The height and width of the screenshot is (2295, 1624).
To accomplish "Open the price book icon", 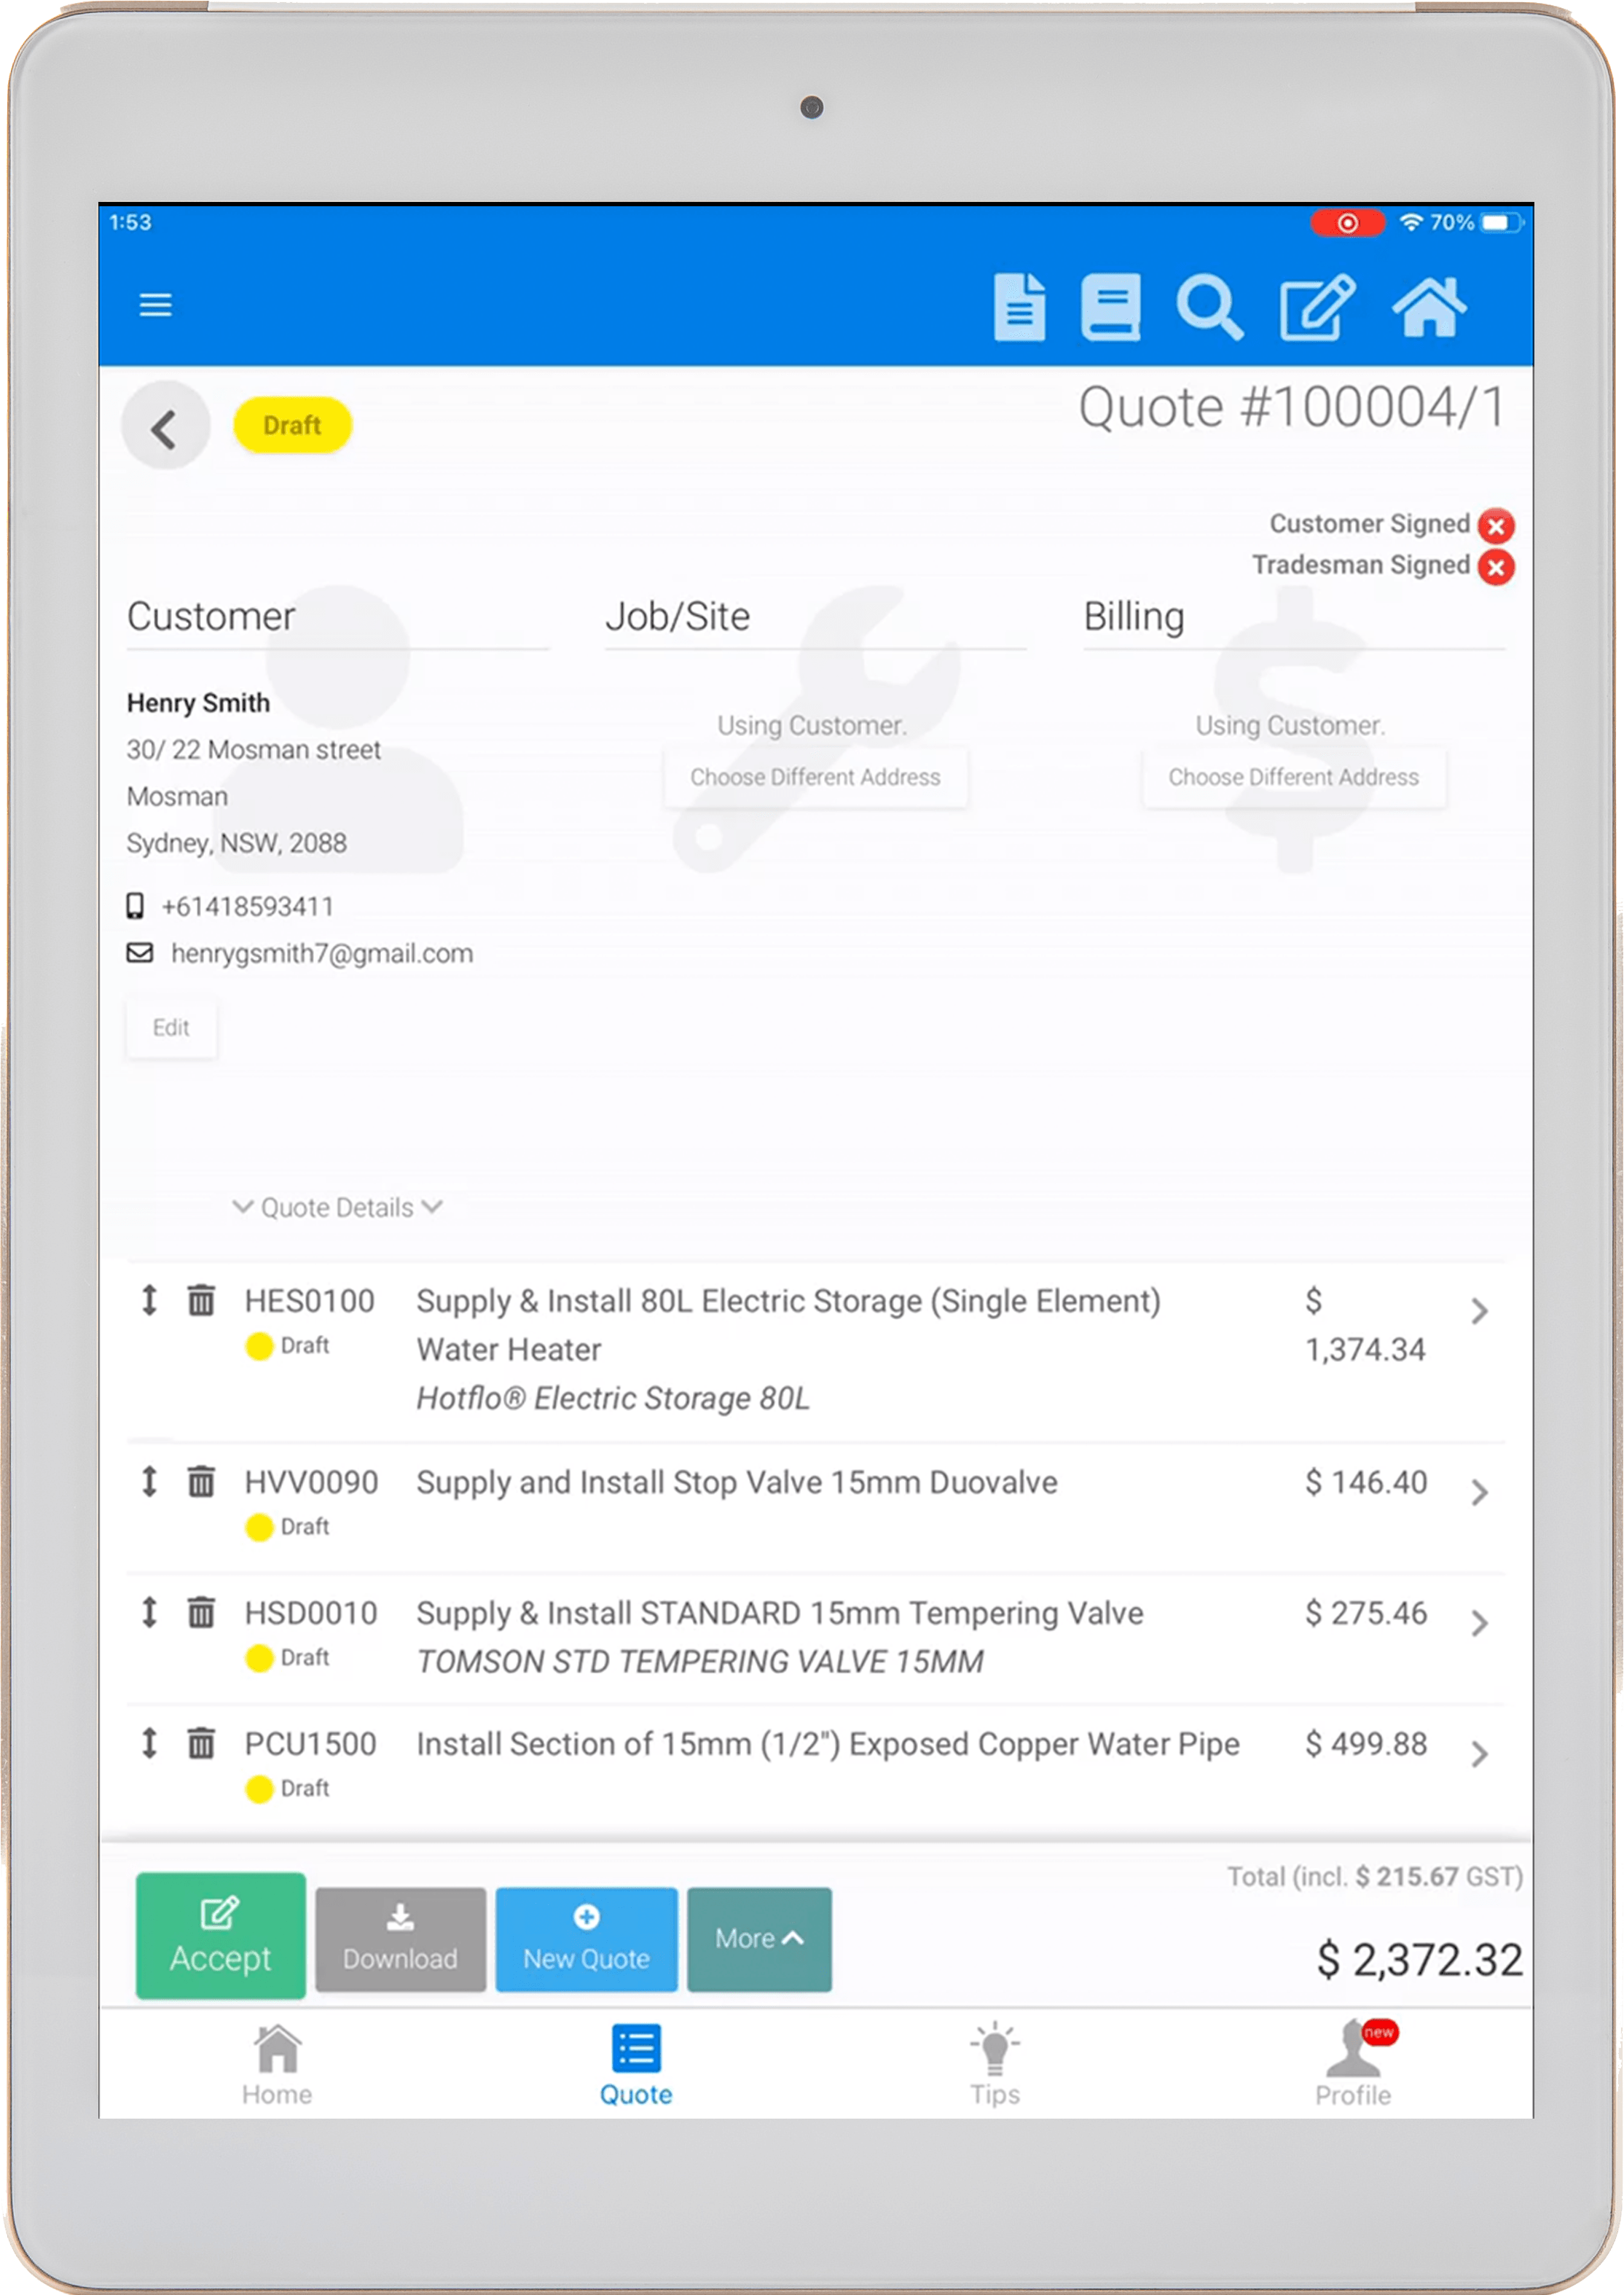I will 1110,307.
